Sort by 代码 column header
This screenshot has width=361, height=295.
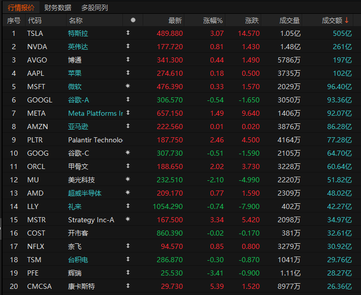click(x=34, y=20)
